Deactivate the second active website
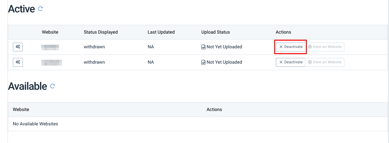 [291, 62]
